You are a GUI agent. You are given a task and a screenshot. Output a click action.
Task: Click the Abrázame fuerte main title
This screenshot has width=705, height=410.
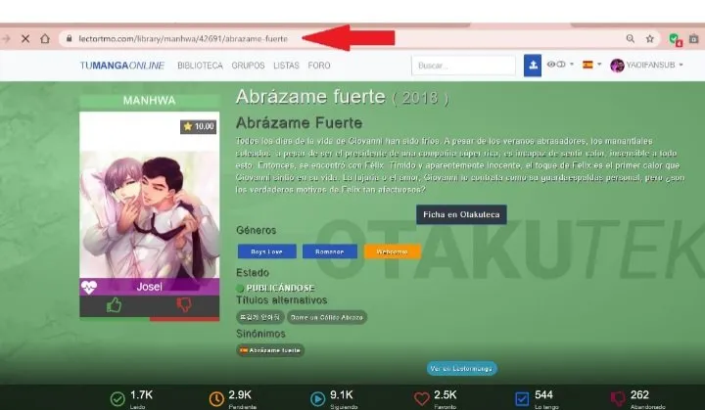point(310,97)
